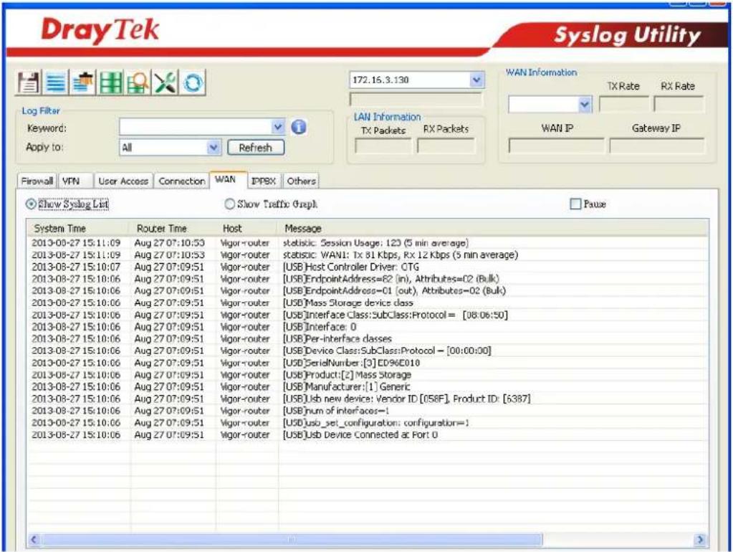Select the 'Host Controller Driver: OTG' row
Image resolution: width=733 pixels, height=552 pixels.
pyautogui.click(x=368, y=267)
